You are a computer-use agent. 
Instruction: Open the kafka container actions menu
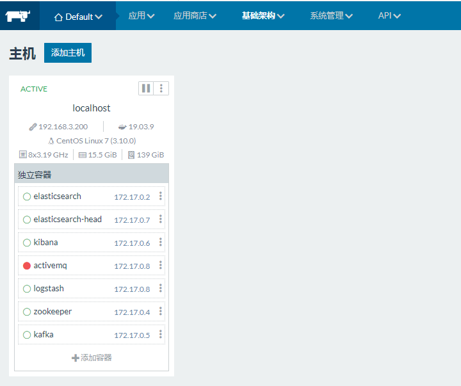pos(160,335)
